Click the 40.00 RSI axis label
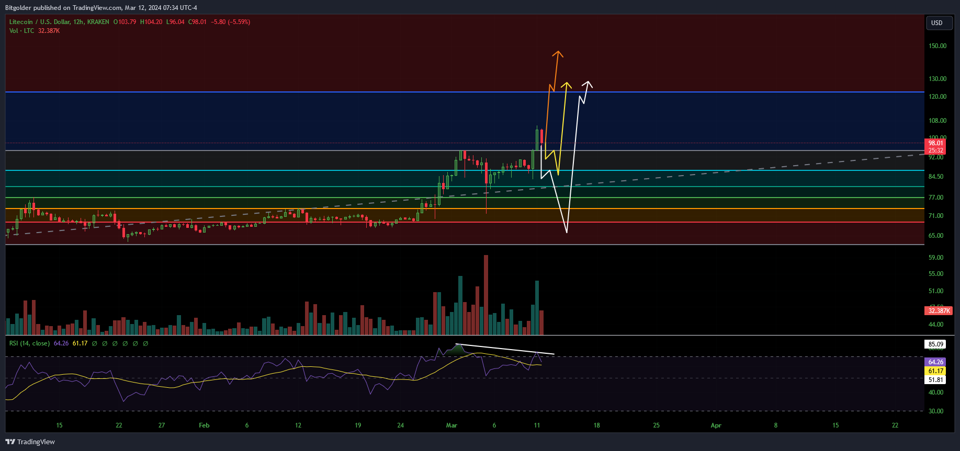The width and height of the screenshot is (960, 451). (936, 392)
